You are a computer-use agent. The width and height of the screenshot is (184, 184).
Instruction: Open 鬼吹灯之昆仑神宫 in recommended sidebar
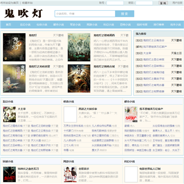[x=154, y=59]
